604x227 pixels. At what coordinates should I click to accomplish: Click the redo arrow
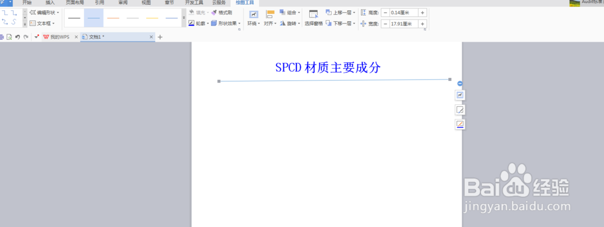click(x=26, y=37)
